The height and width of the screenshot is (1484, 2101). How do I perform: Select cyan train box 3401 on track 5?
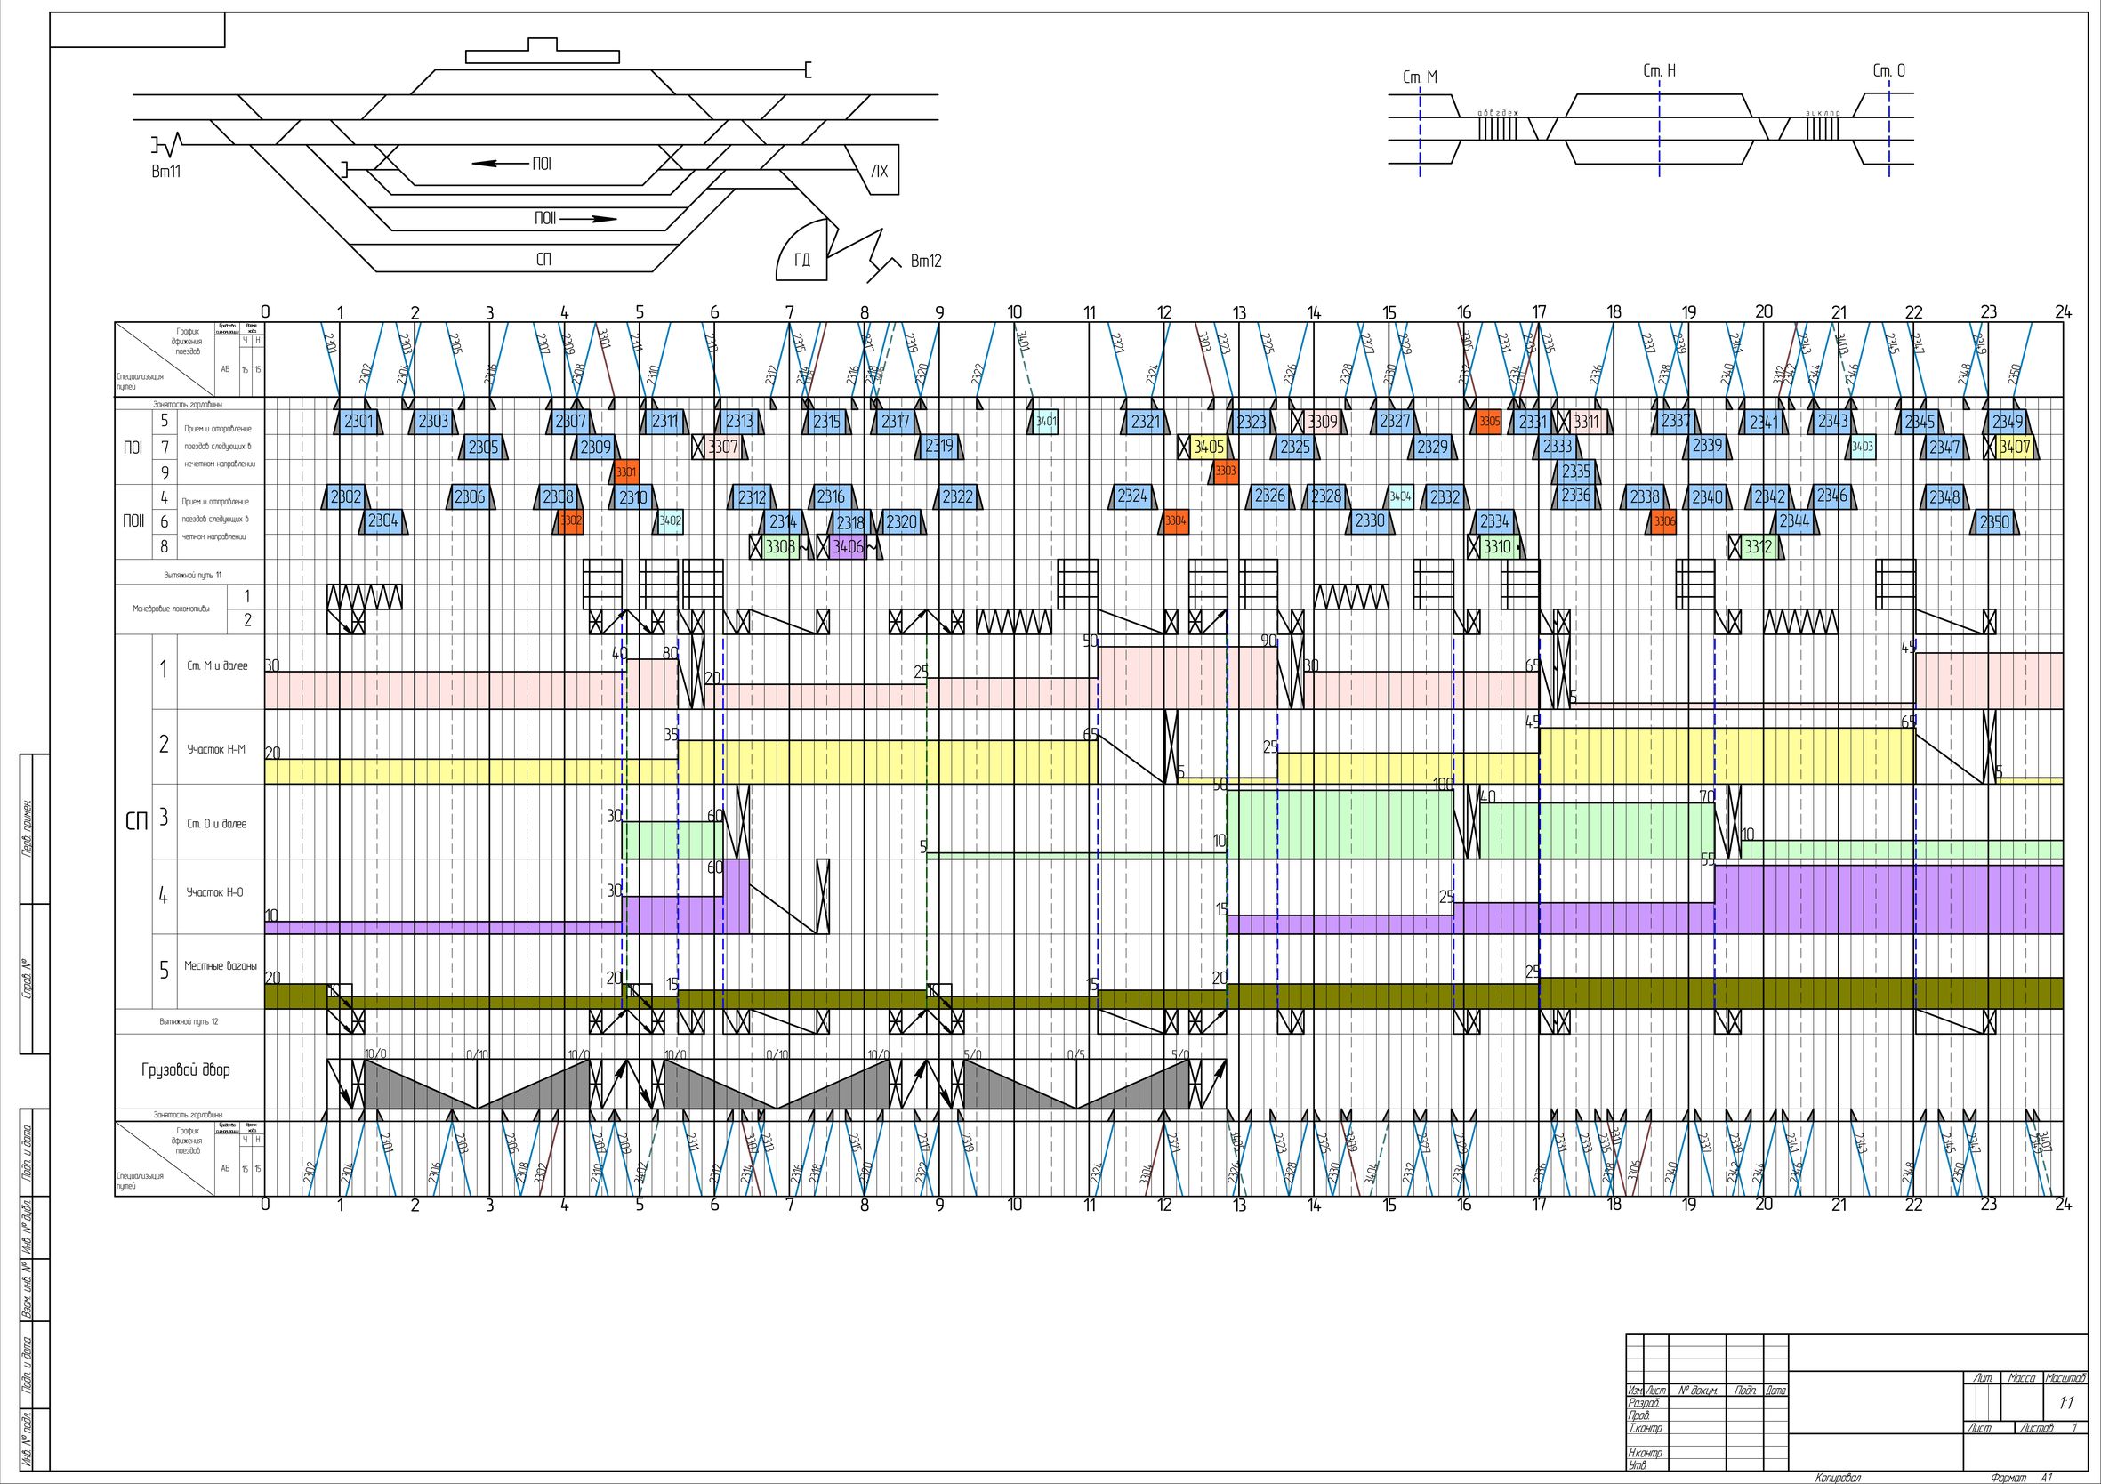point(1046,422)
